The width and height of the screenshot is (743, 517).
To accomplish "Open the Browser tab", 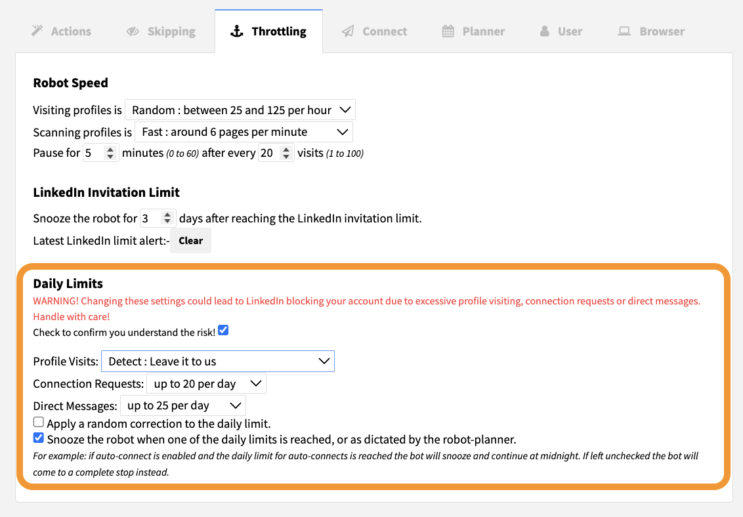I will (x=651, y=31).
